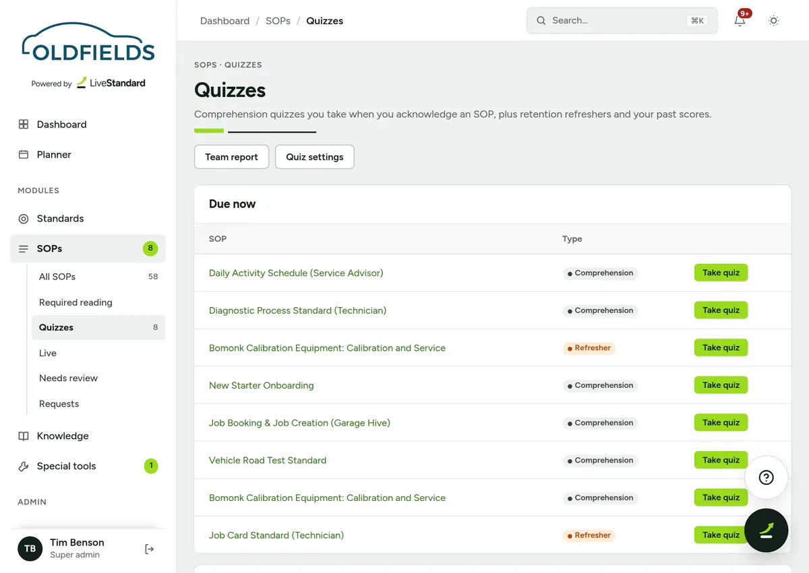The image size is (809, 573).
Task: Open the Planner calendar icon
Action: (24, 155)
